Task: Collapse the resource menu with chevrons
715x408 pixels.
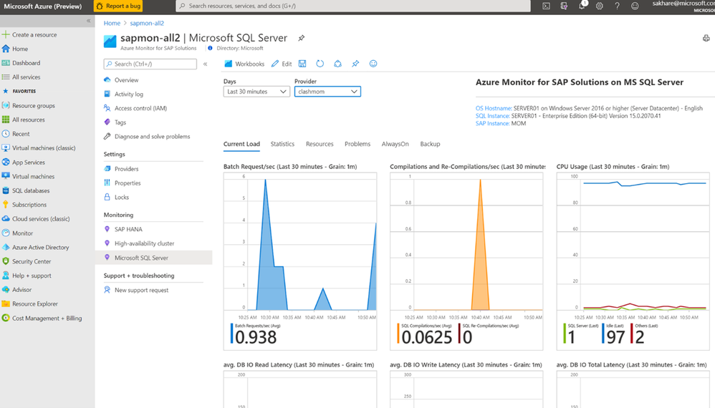Action: (x=205, y=64)
